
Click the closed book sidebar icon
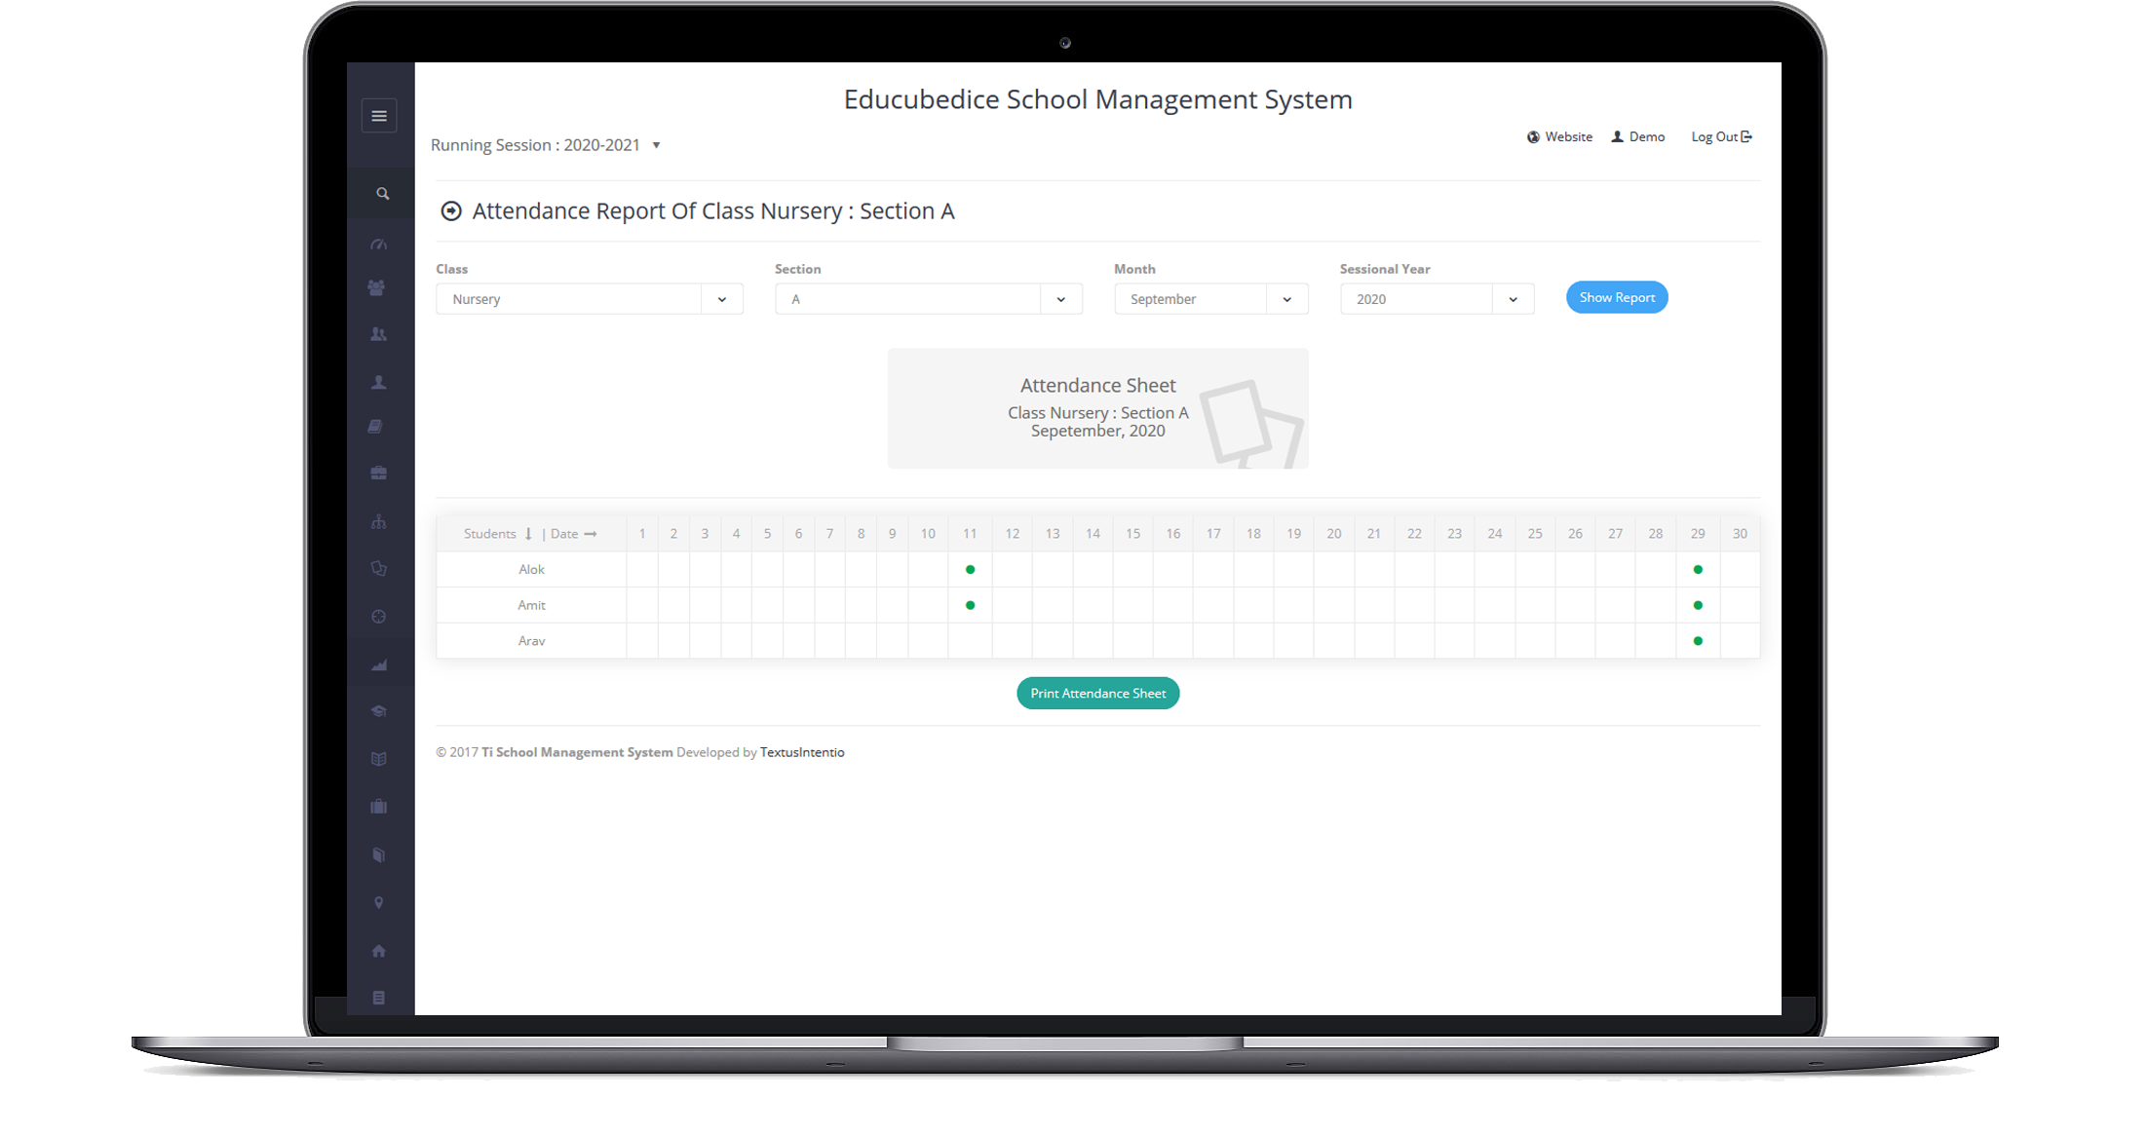click(x=379, y=854)
